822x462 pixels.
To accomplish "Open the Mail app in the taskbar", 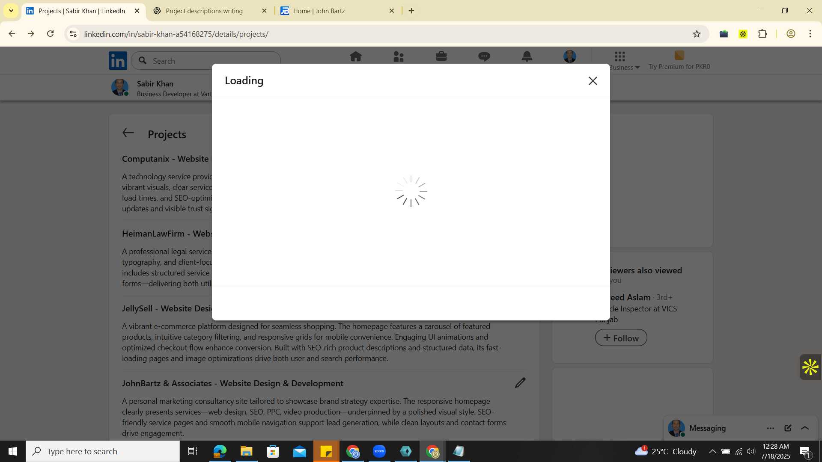I will [x=300, y=451].
